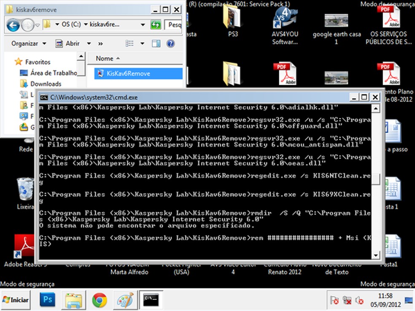Click the cmd taskbar button

[151, 300]
